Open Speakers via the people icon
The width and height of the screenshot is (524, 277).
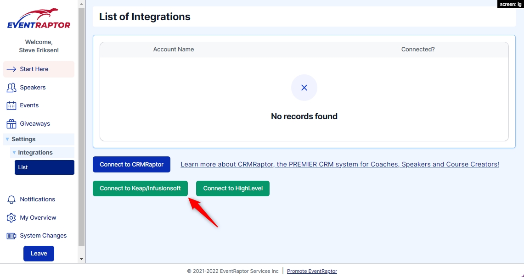pos(11,88)
